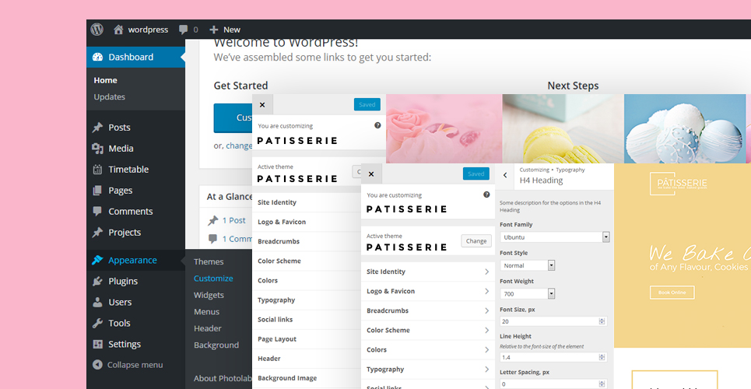Expand Logo & Favicon in front customizer

pyautogui.click(x=428, y=291)
